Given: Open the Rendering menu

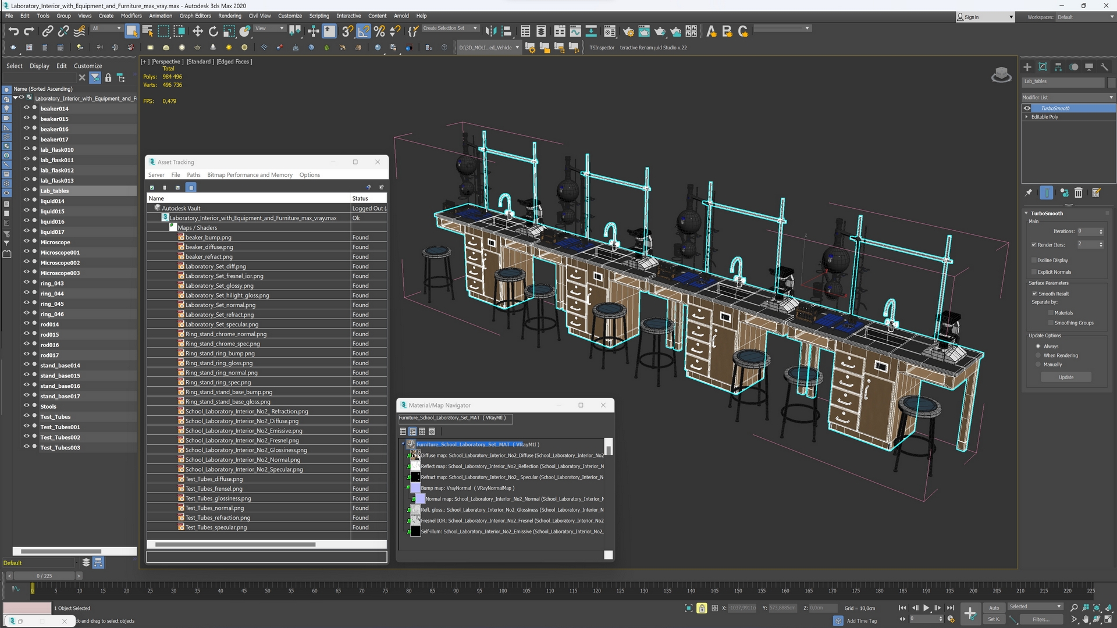Looking at the screenshot, I should [x=230, y=16].
